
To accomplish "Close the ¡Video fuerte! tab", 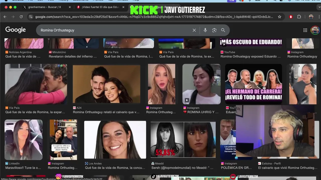I will 123,7.
